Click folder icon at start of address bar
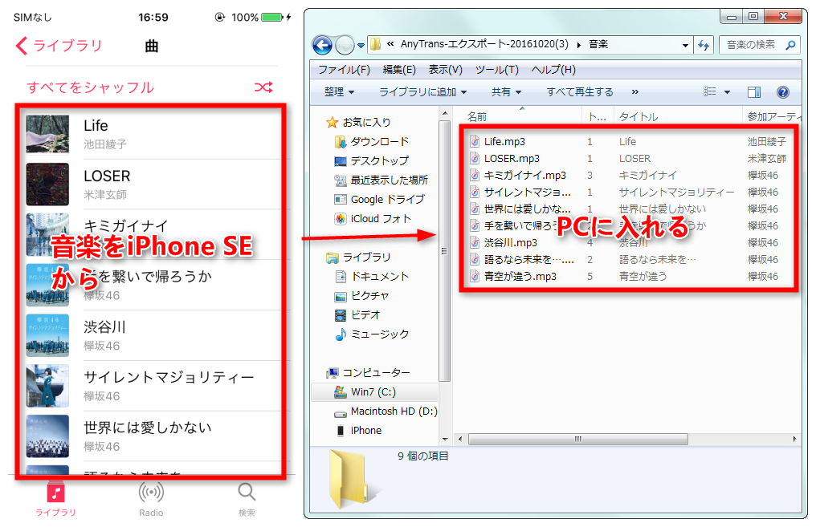The width and height of the screenshot is (816, 527). click(375, 45)
